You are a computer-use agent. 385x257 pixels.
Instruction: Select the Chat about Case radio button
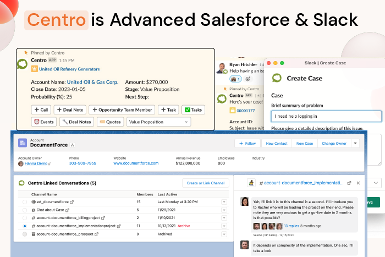click(25, 210)
